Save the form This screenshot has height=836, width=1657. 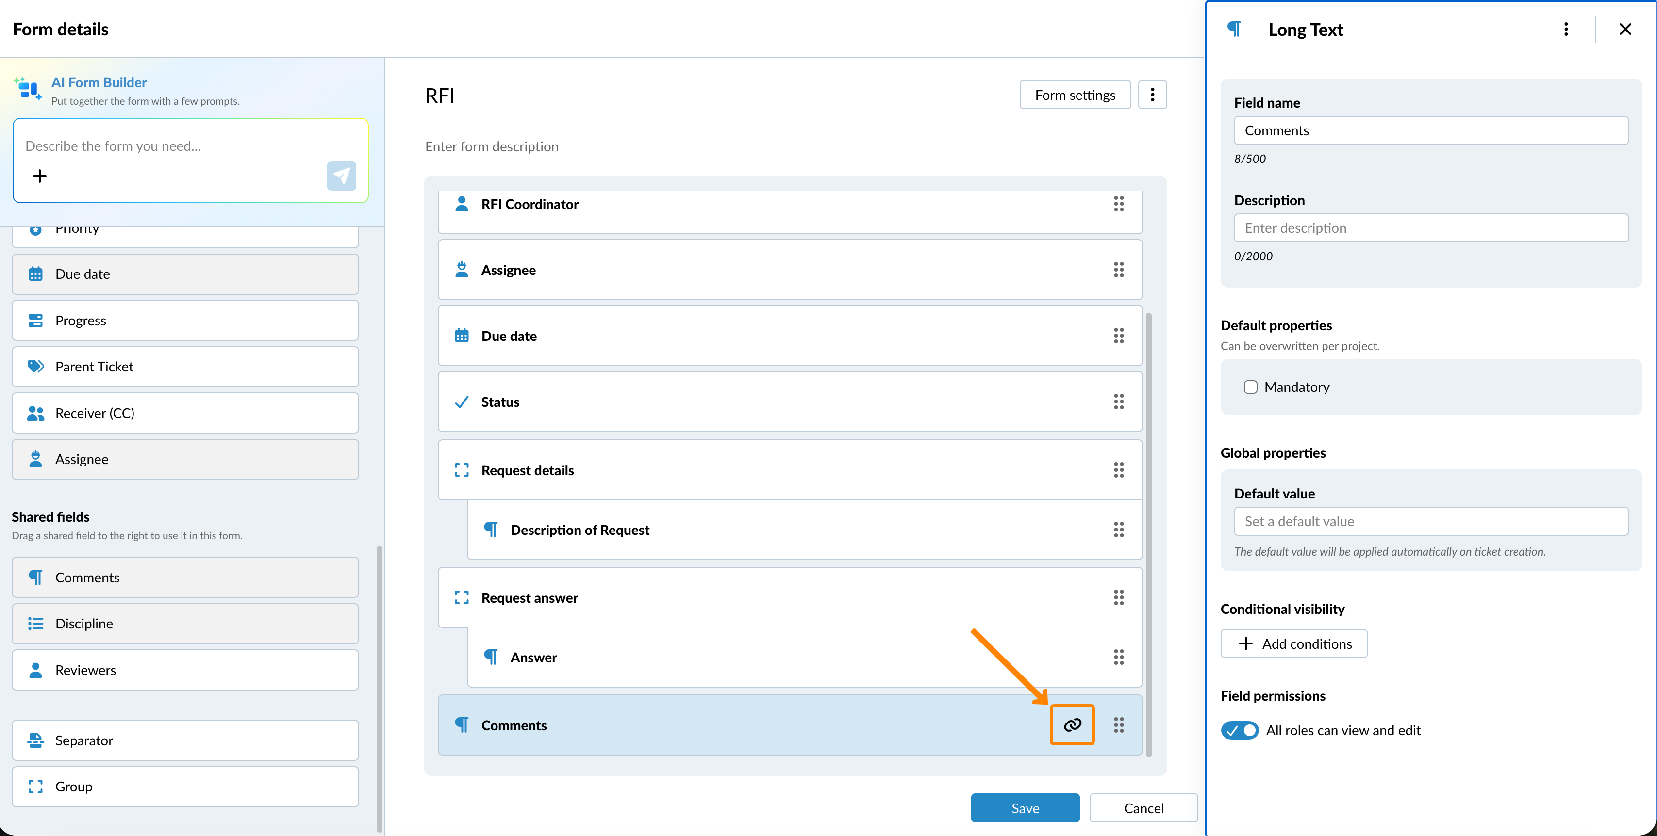(1025, 808)
